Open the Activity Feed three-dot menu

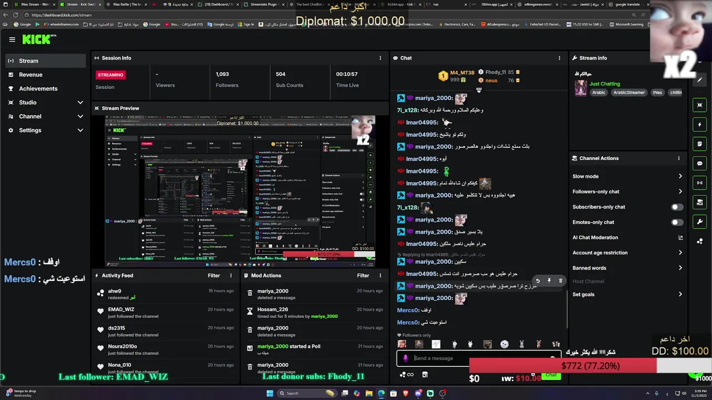(x=231, y=276)
